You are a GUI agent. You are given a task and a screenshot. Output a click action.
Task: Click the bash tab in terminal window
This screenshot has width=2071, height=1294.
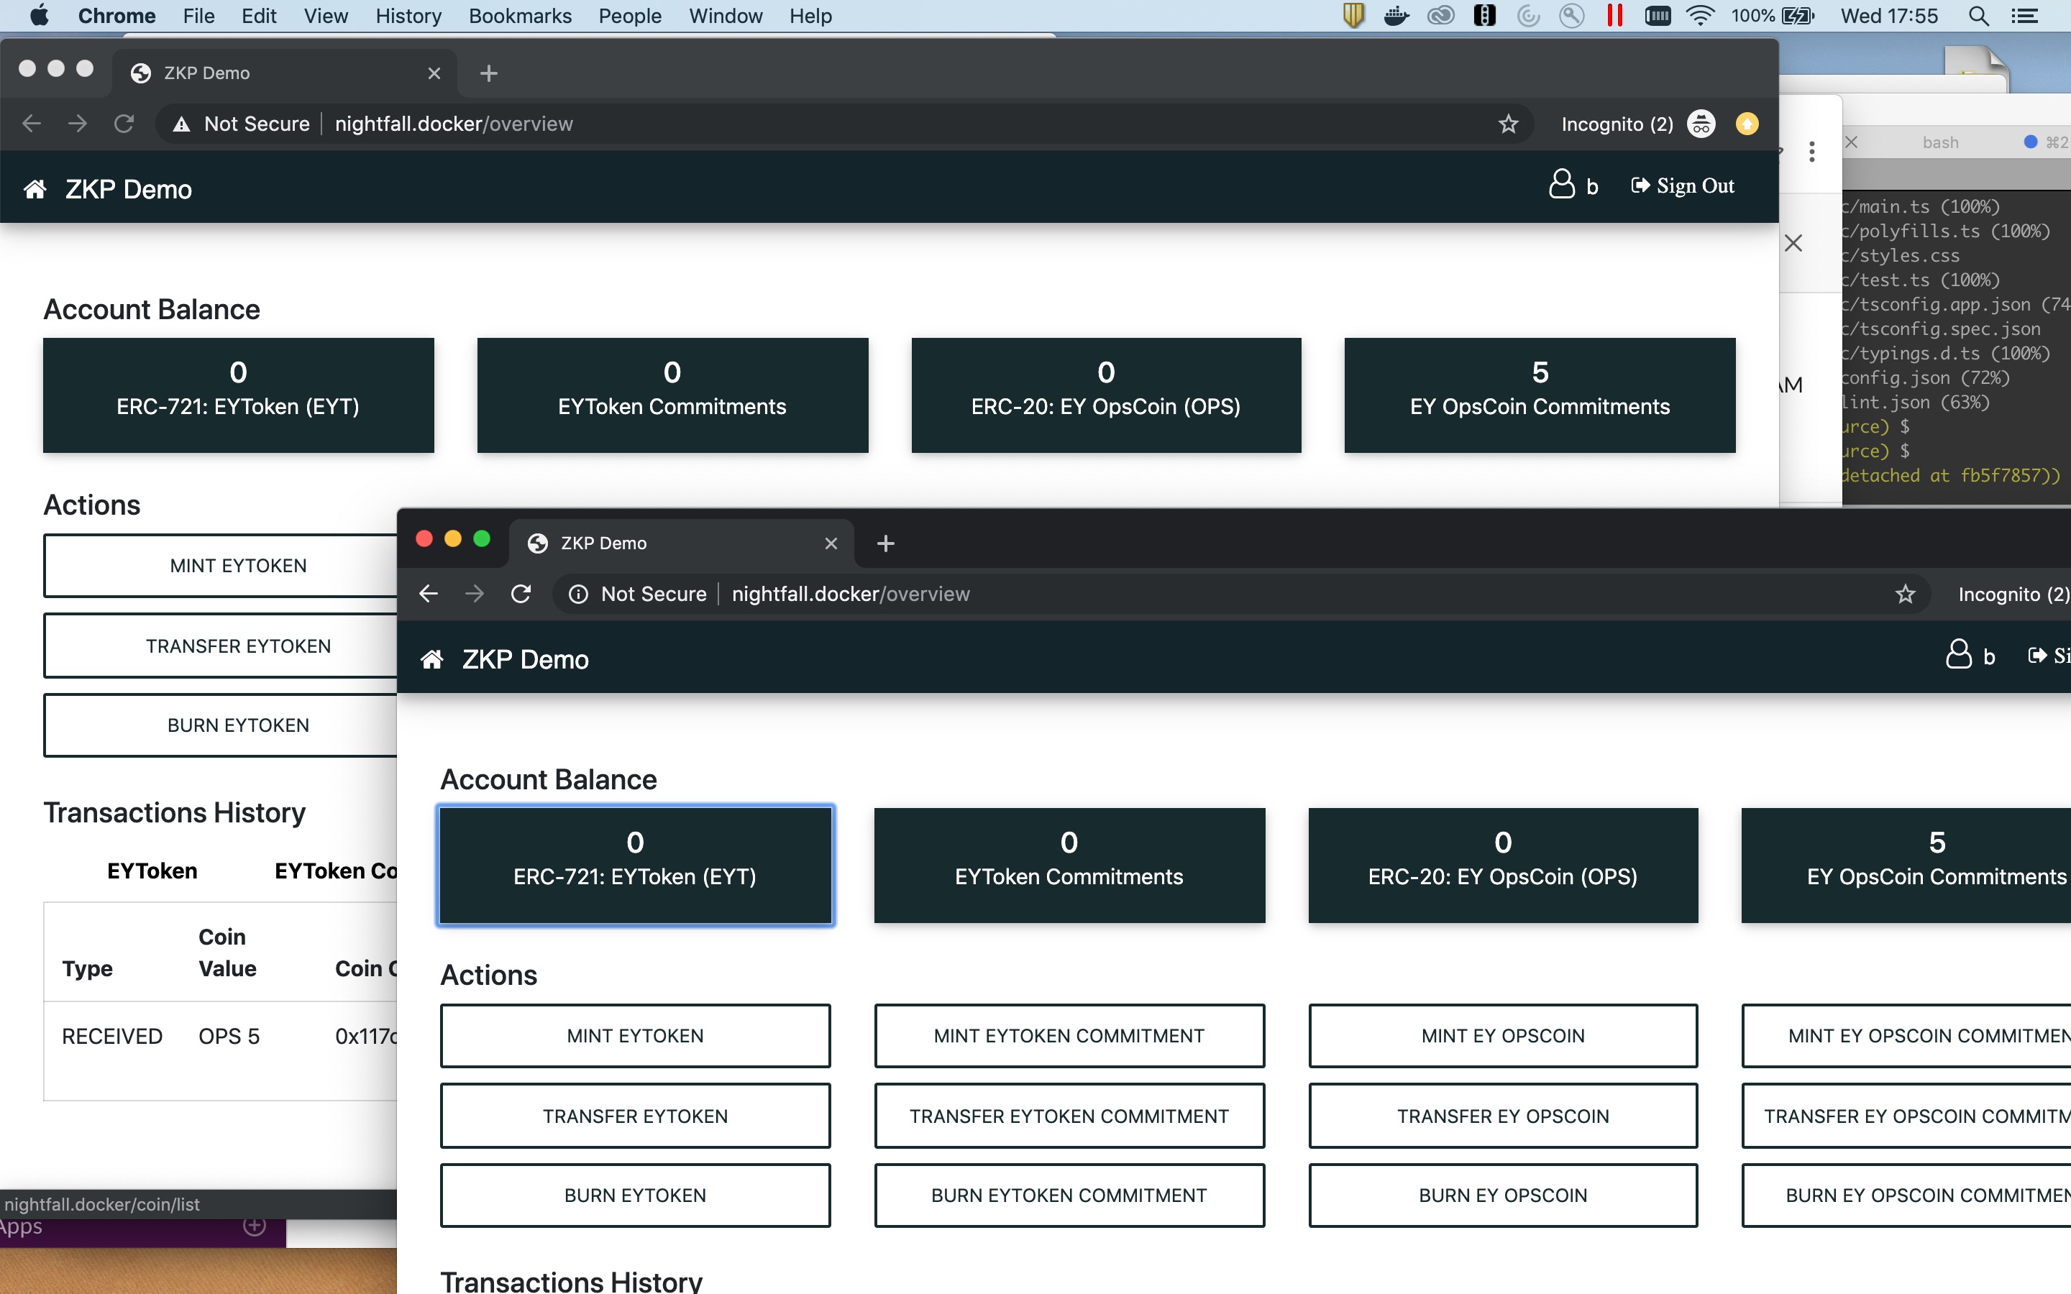(1940, 142)
